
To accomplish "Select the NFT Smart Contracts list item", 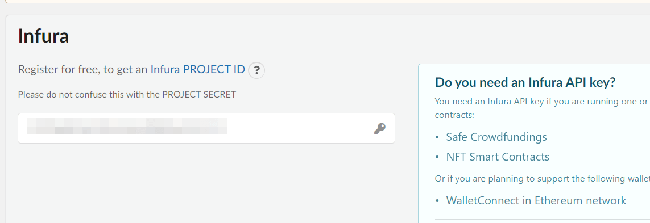I will point(498,157).
